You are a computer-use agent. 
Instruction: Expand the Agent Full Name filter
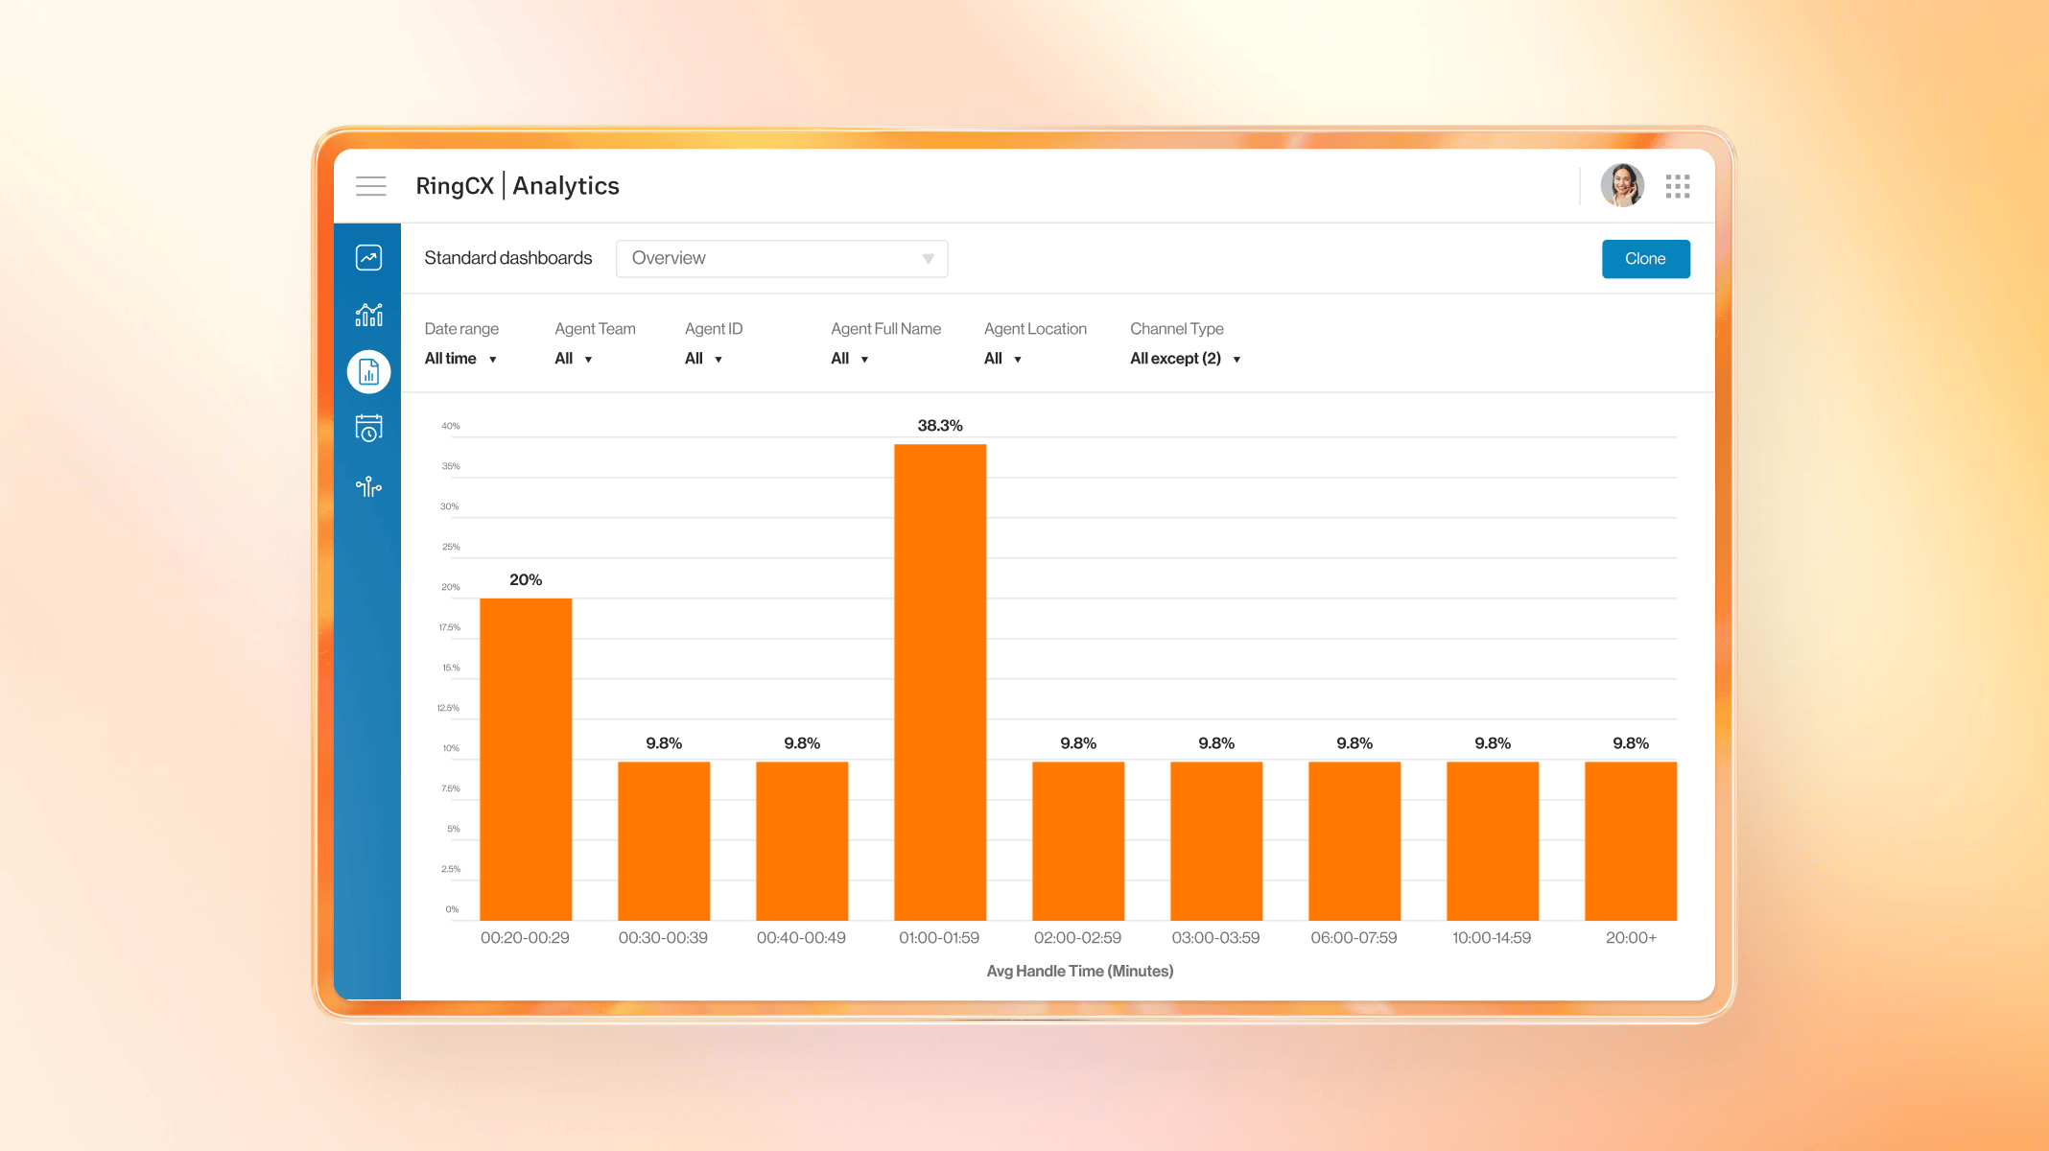tap(850, 359)
